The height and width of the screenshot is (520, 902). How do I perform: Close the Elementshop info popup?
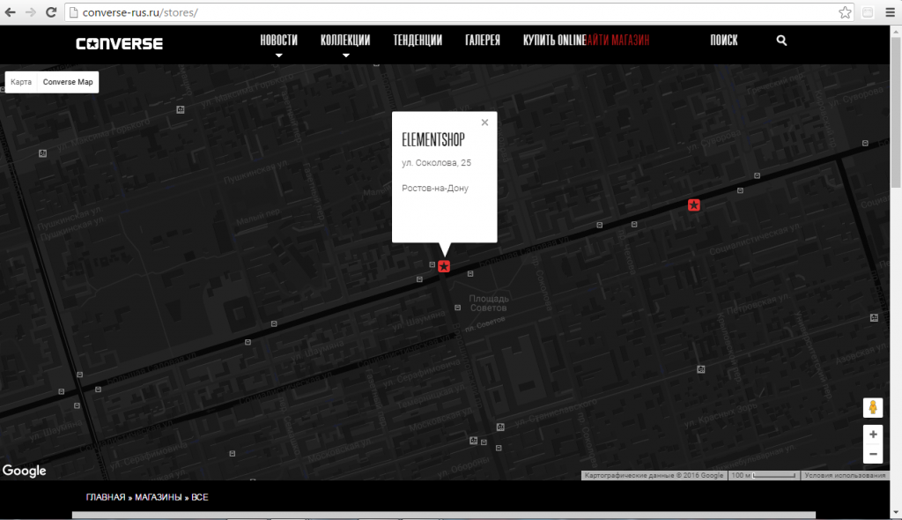point(484,123)
